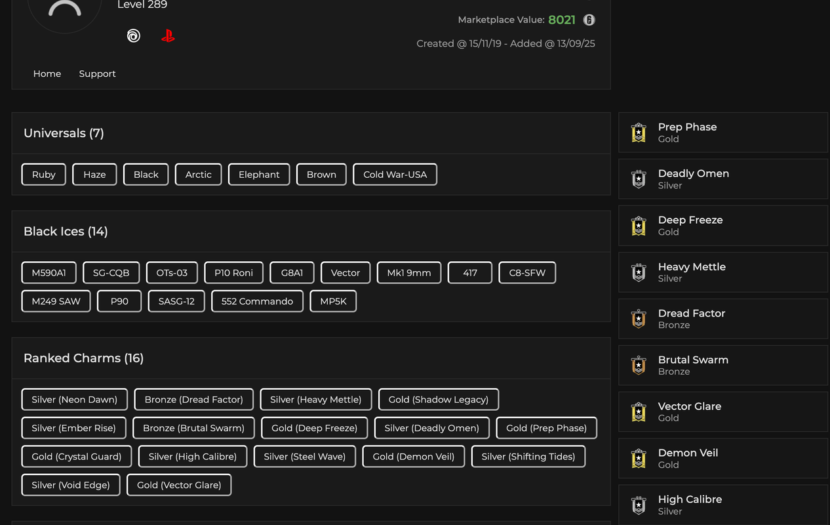This screenshot has height=525, width=830.
Task: Click the High Calibre silver charm icon
Action: pos(639,505)
